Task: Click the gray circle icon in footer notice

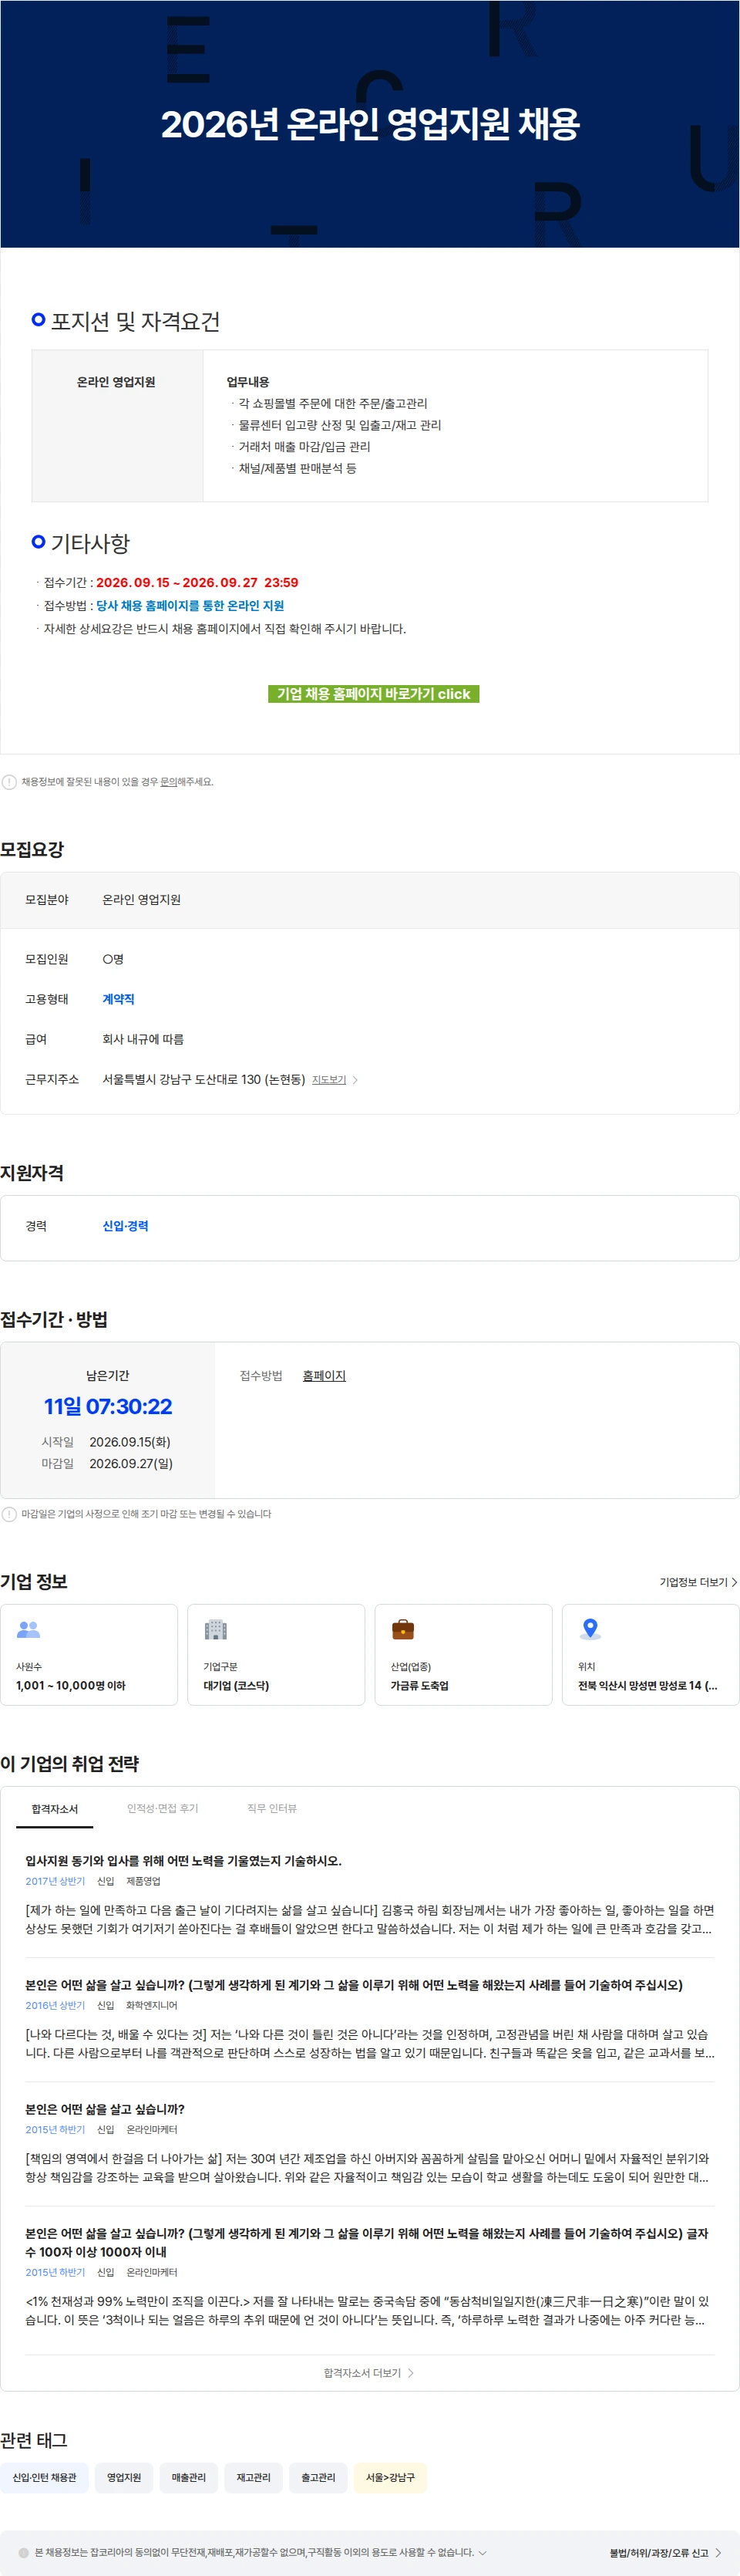Action: [x=24, y=2552]
